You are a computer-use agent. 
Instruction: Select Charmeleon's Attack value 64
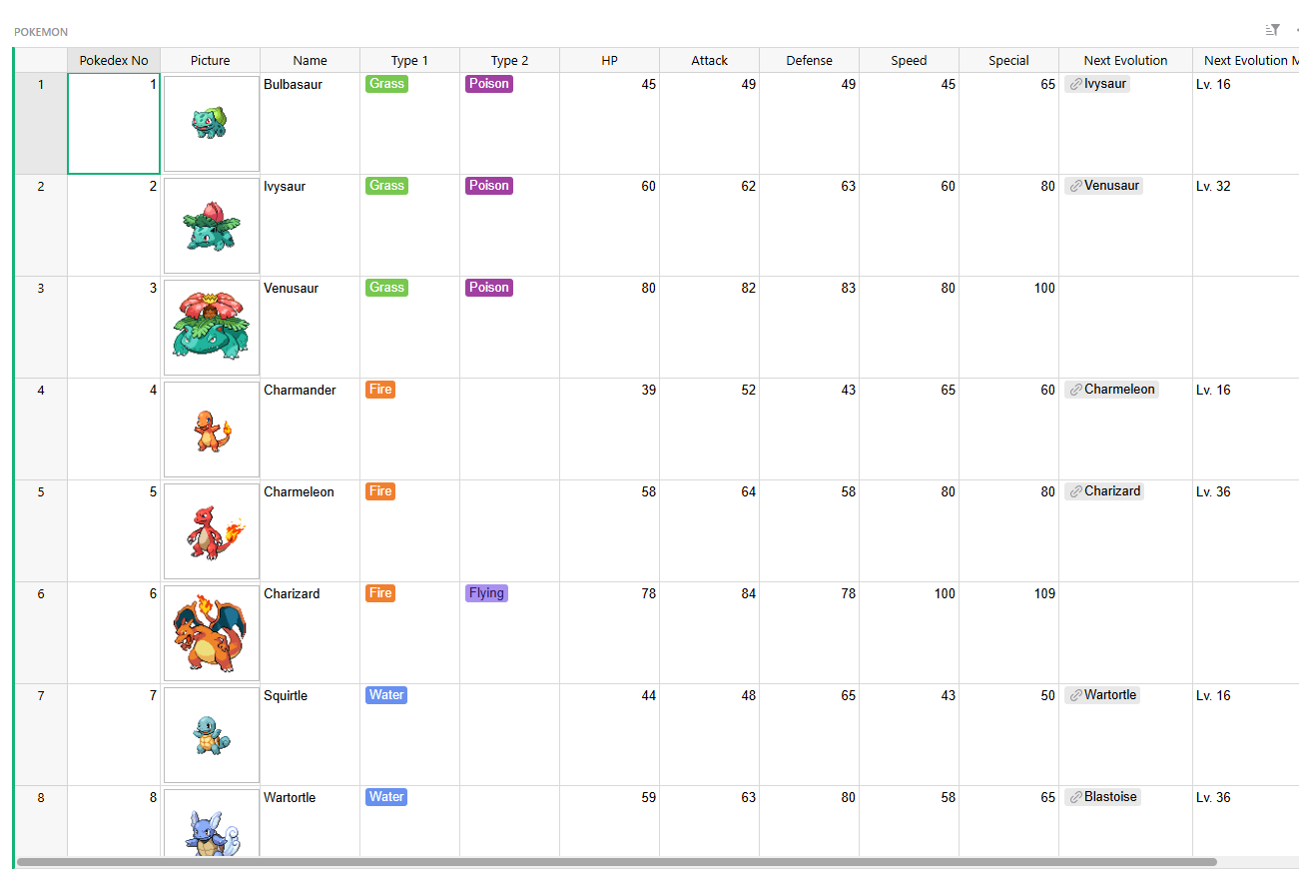[x=709, y=531]
